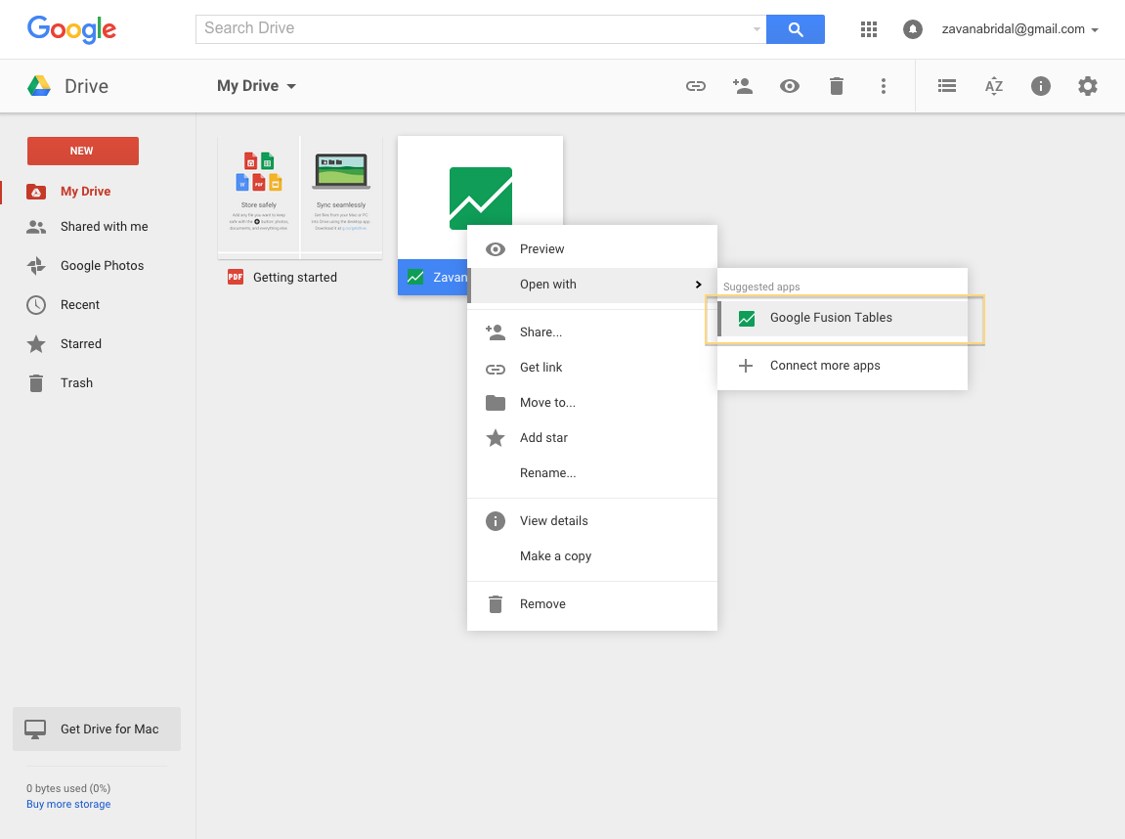Click the trash toolbar icon
The image size is (1125, 839).
[836, 86]
